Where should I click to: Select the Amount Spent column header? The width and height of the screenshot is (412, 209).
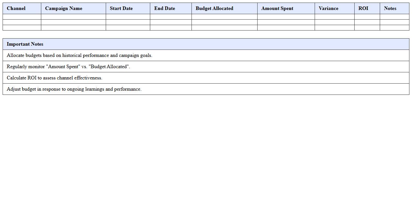(277, 8)
